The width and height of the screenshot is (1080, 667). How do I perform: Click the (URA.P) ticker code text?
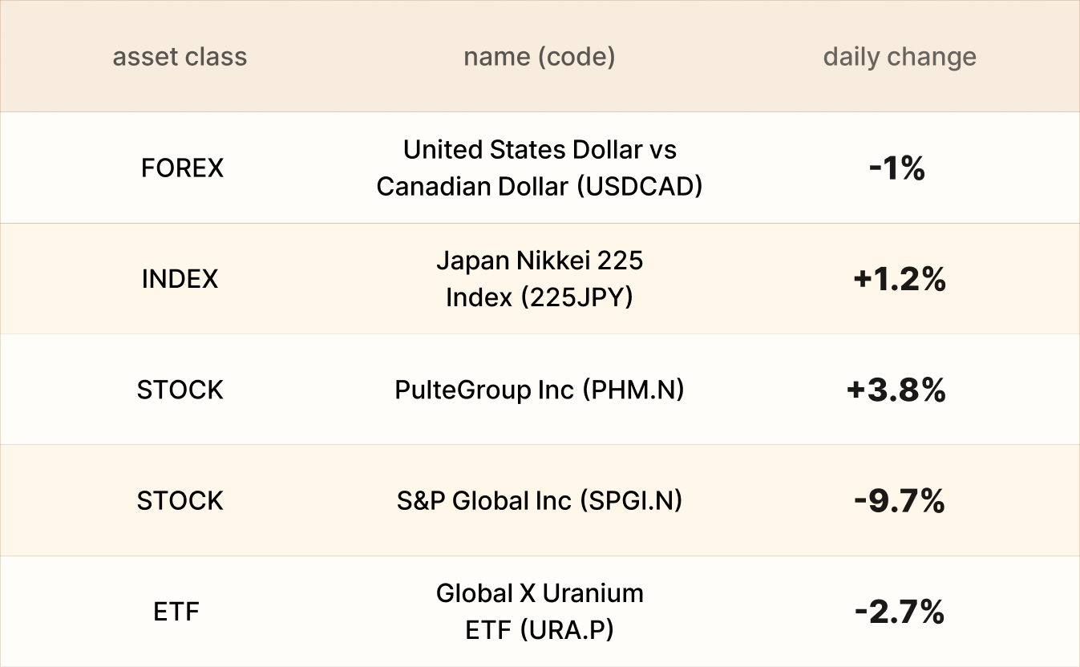point(566,631)
